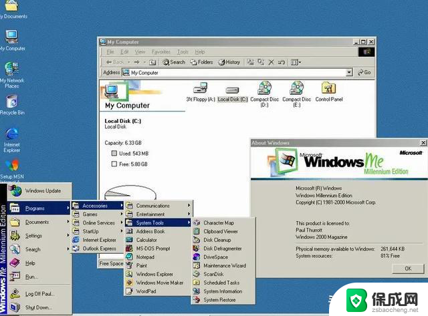
Task: Open the View menu
Action: [x=140, y=52]
